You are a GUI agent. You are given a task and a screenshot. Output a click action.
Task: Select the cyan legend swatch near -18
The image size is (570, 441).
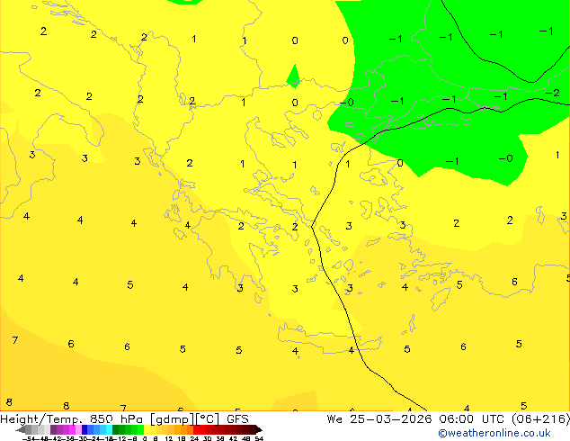[x=109, y=429]
